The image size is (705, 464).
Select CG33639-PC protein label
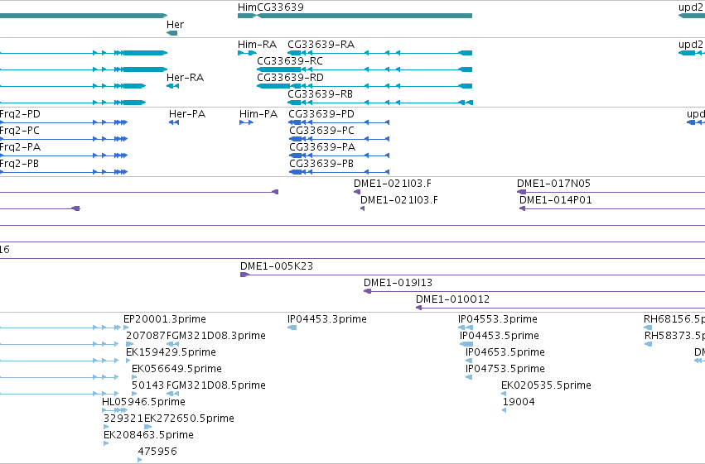pyautogui.click(x=322, y=131)
